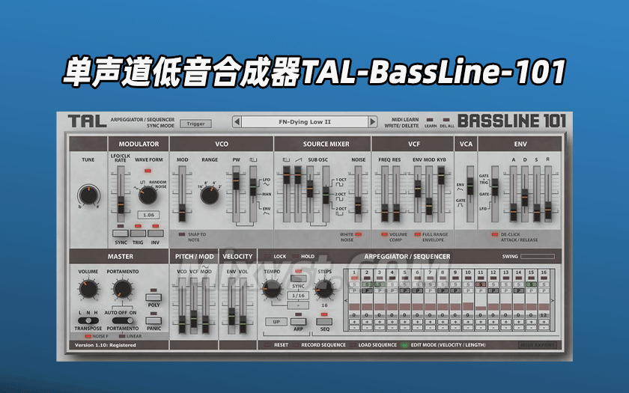
Task: Change the Trigger sync mode selector
Action: tap(195, 124)
